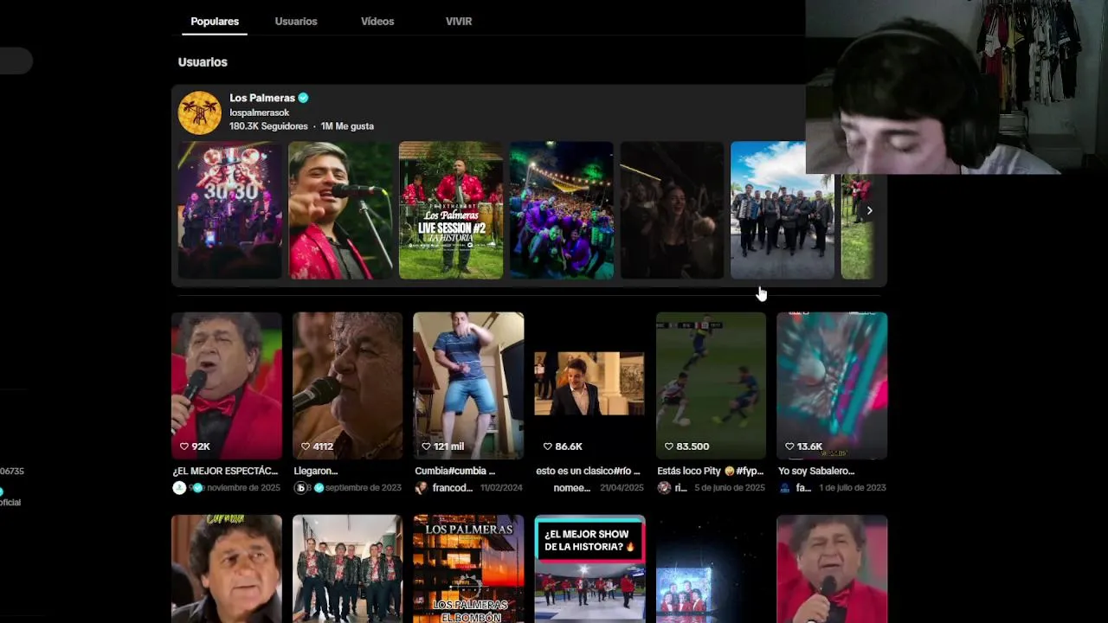Open francod... author avatar

coord(422,488)
